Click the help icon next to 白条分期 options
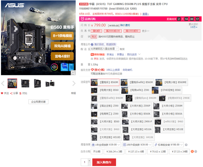 [196, 151]
